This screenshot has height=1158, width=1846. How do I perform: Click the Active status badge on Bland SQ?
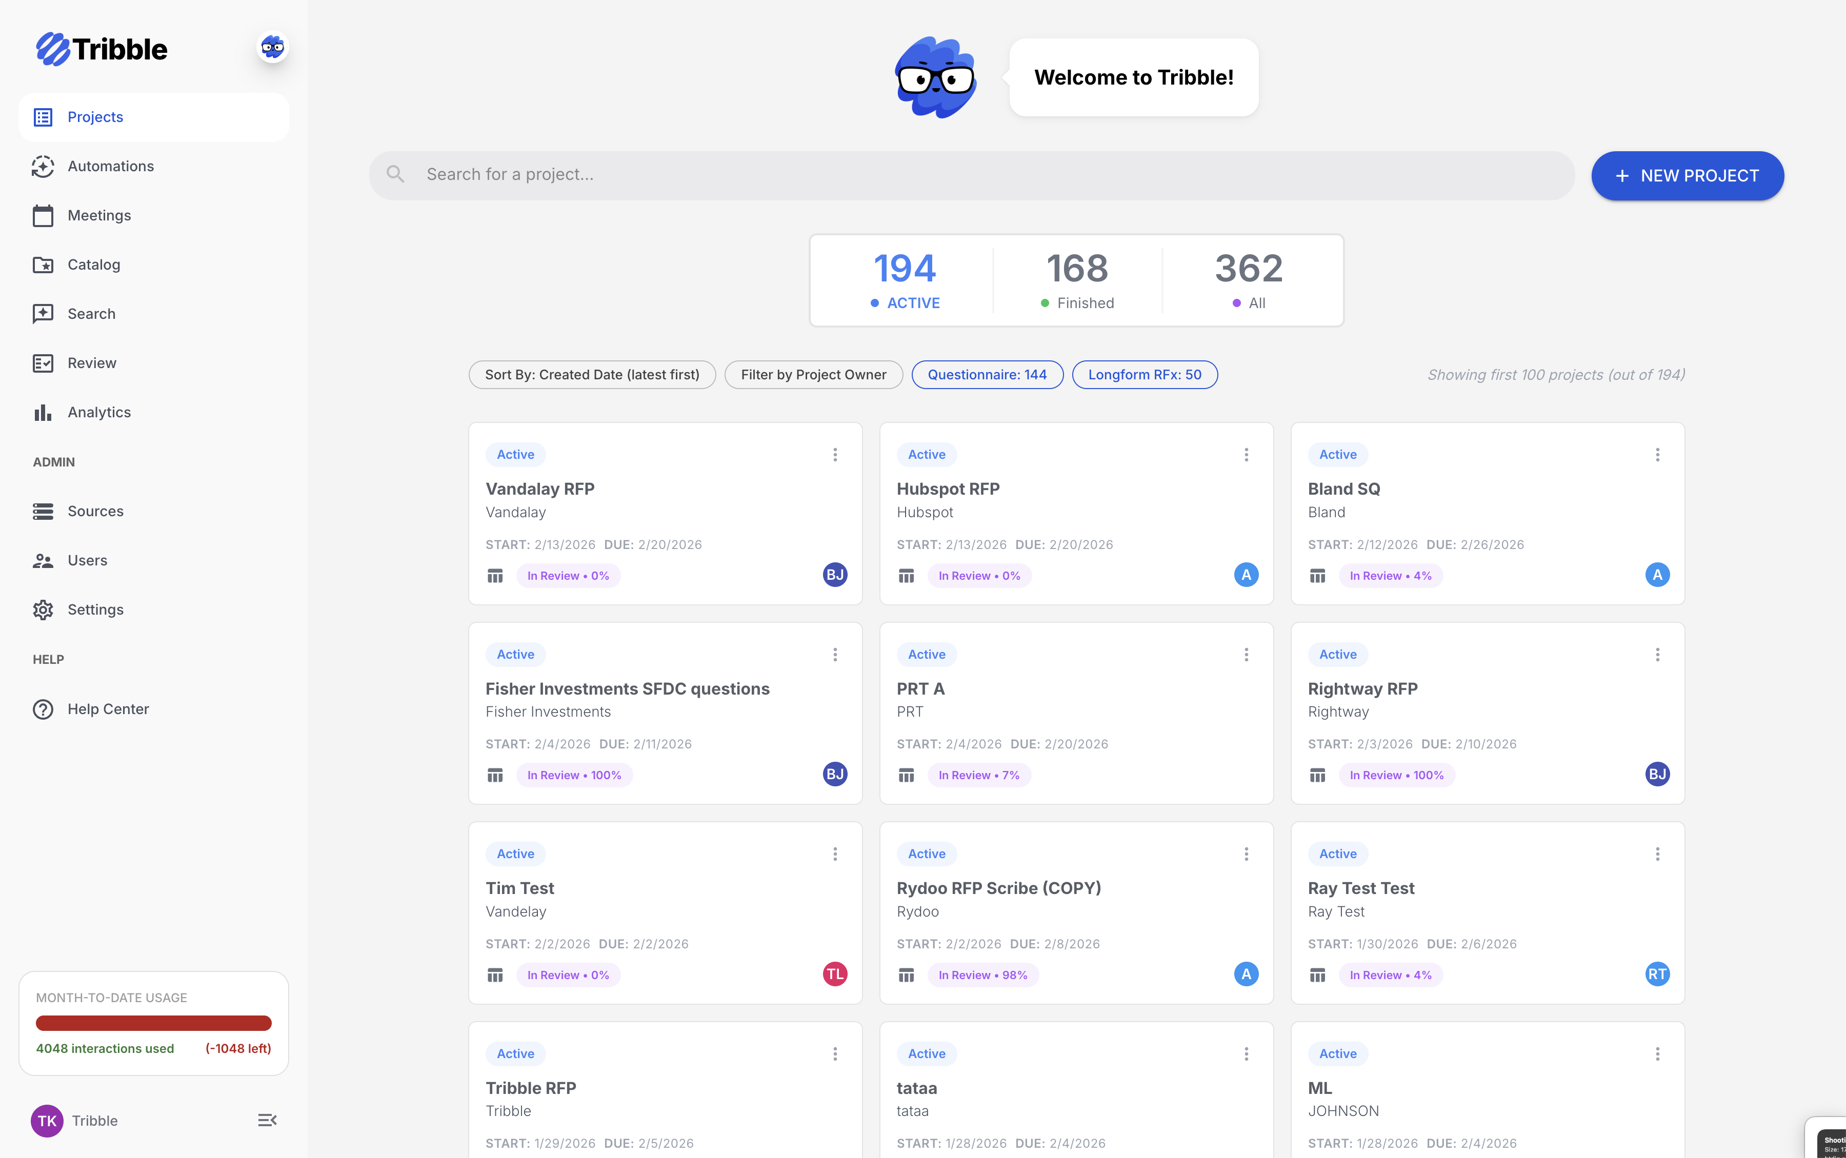(x=1337, y=455)
